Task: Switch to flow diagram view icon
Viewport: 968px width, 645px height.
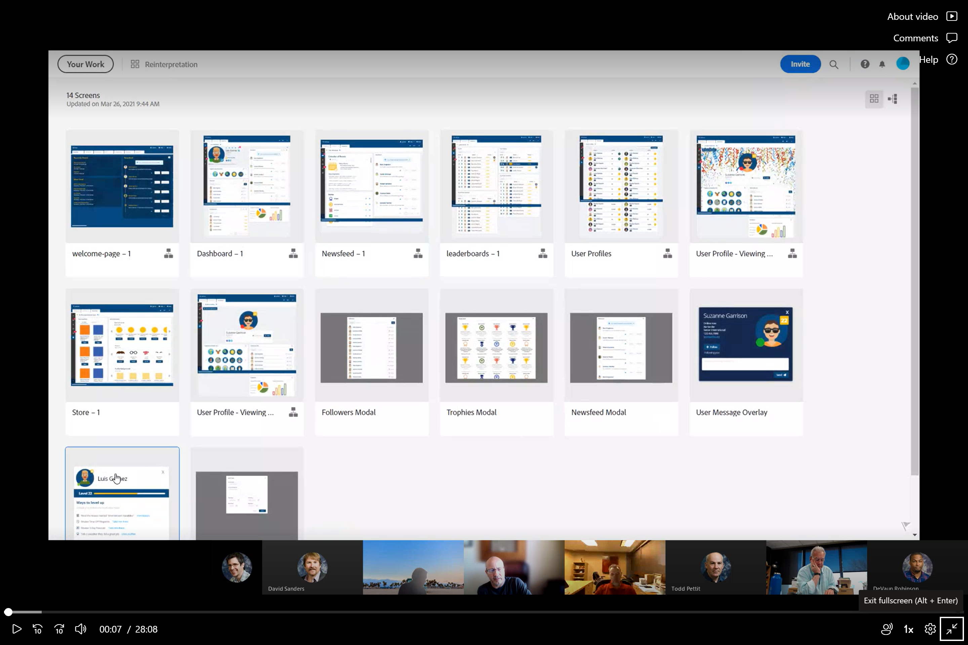Action: [893, 99]
